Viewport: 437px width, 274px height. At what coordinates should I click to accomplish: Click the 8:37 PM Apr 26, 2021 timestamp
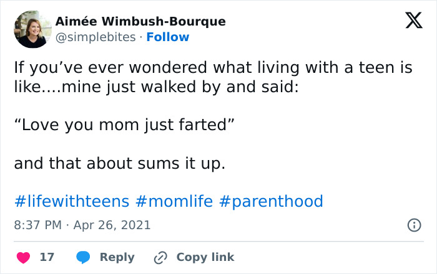click(x=82, y=225)
